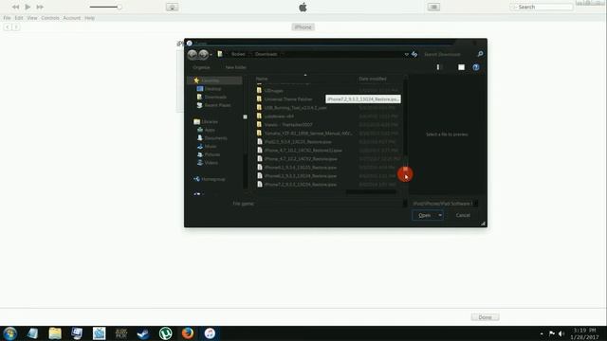607x341 pixels.
Task: Open the Organize menu
Action: pyautogui.click(x=201, y=67)
